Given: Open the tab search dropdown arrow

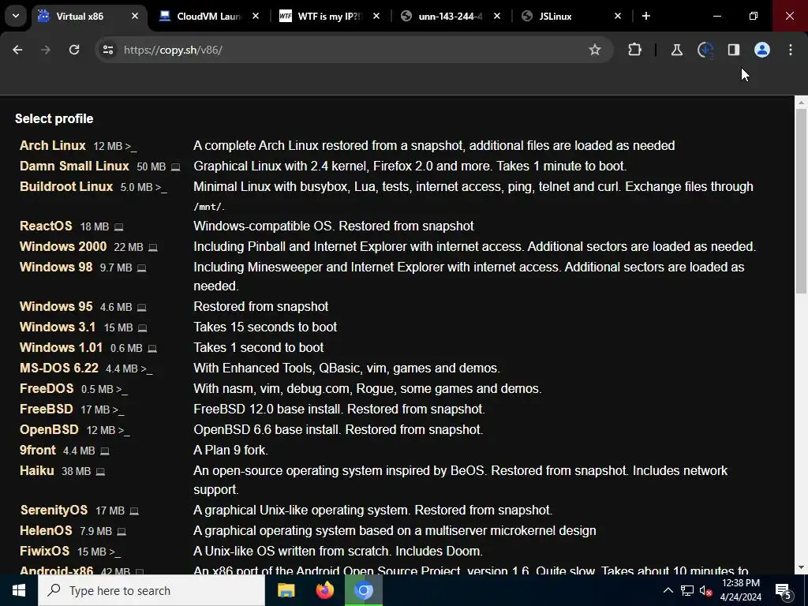Looking at the screenshot, I should click(16, 16).
